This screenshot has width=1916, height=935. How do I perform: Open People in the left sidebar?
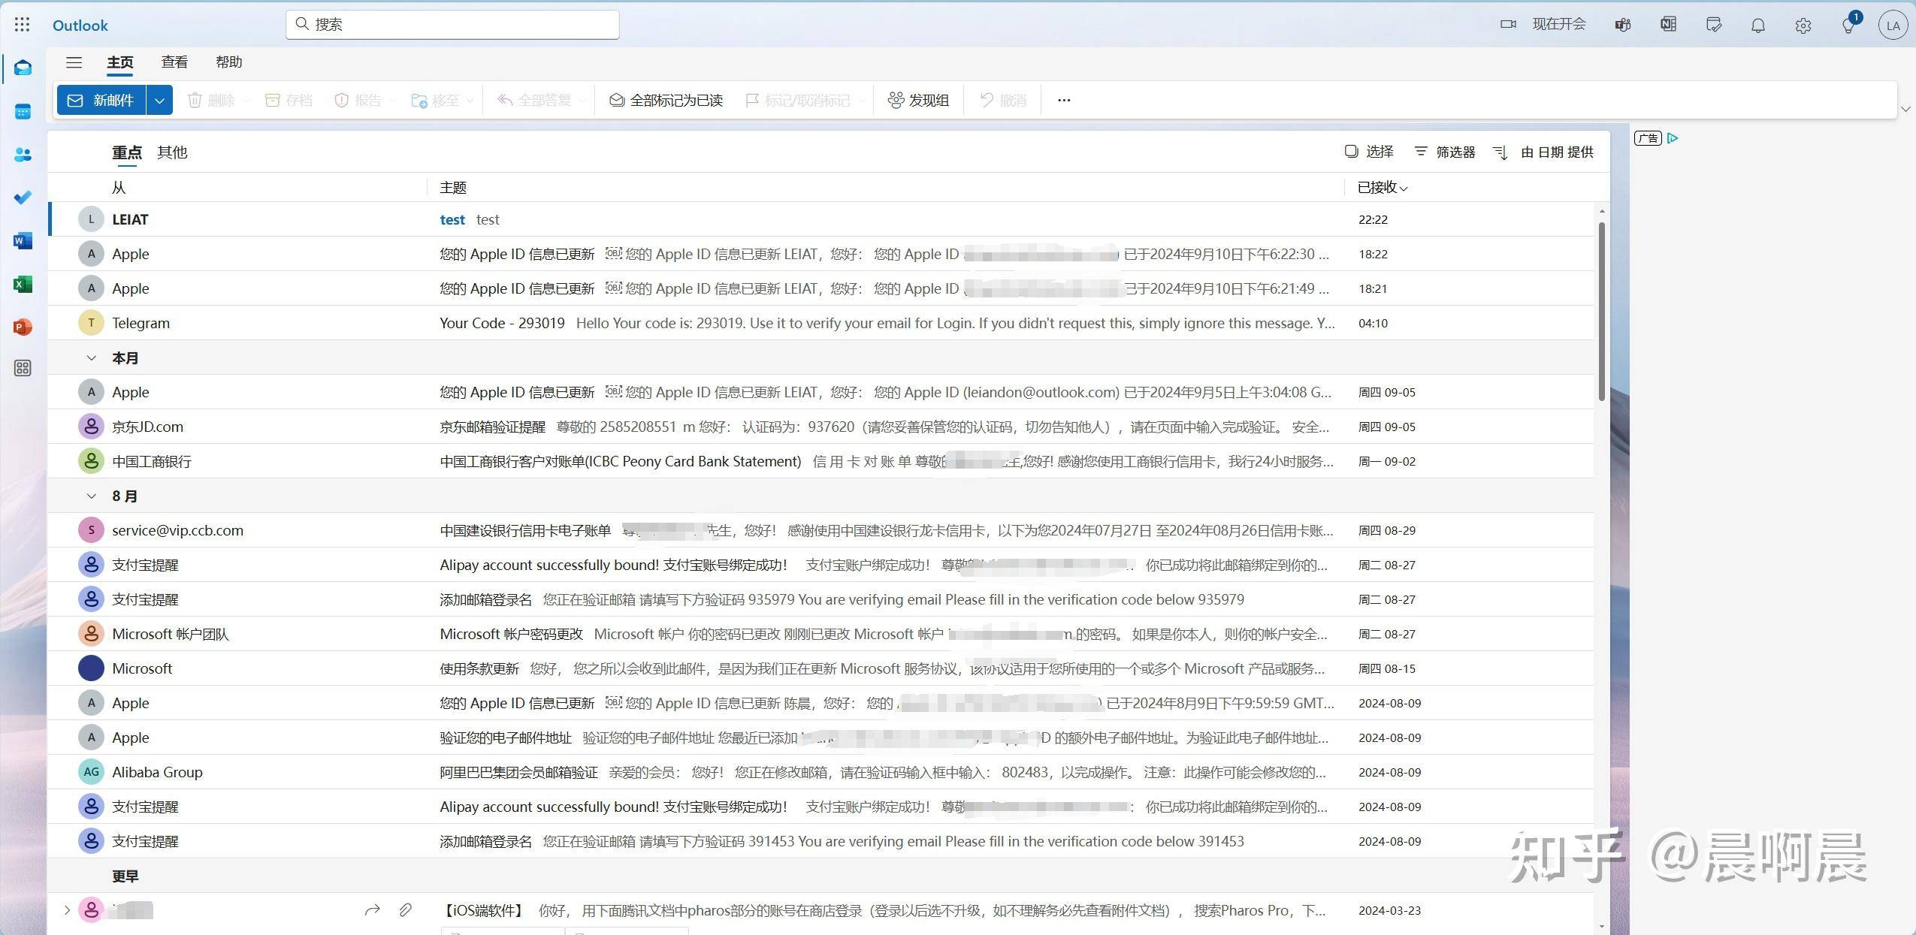pos(23,155)
